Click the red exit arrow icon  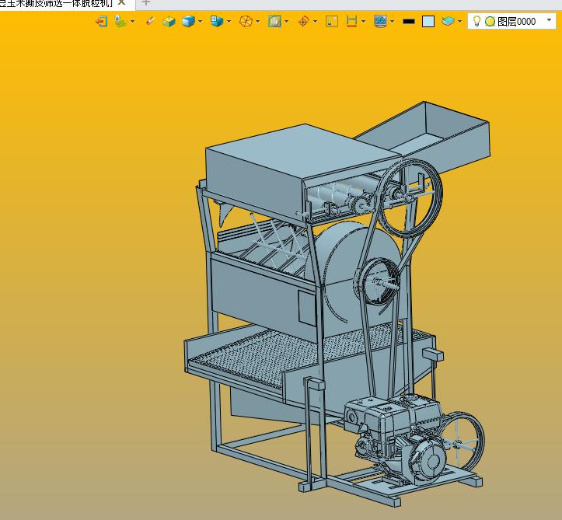coord(101,22)
